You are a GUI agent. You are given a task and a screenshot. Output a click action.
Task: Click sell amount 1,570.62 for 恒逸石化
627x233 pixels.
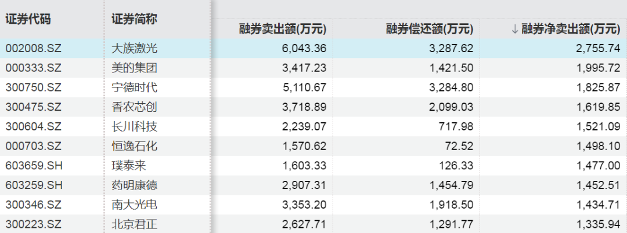tap(304, 147)
